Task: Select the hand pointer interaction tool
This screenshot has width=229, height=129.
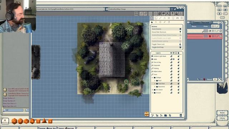Action: (x=152, y=22)
